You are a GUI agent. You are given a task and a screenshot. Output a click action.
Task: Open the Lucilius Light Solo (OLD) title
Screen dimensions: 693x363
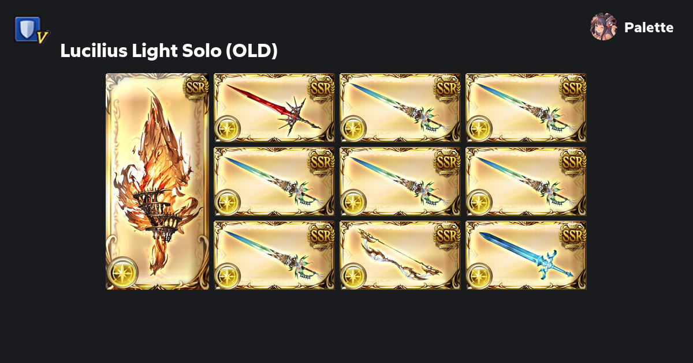169,51
